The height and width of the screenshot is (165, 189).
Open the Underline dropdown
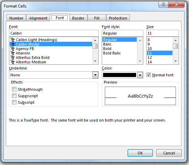tap(95, 75)
